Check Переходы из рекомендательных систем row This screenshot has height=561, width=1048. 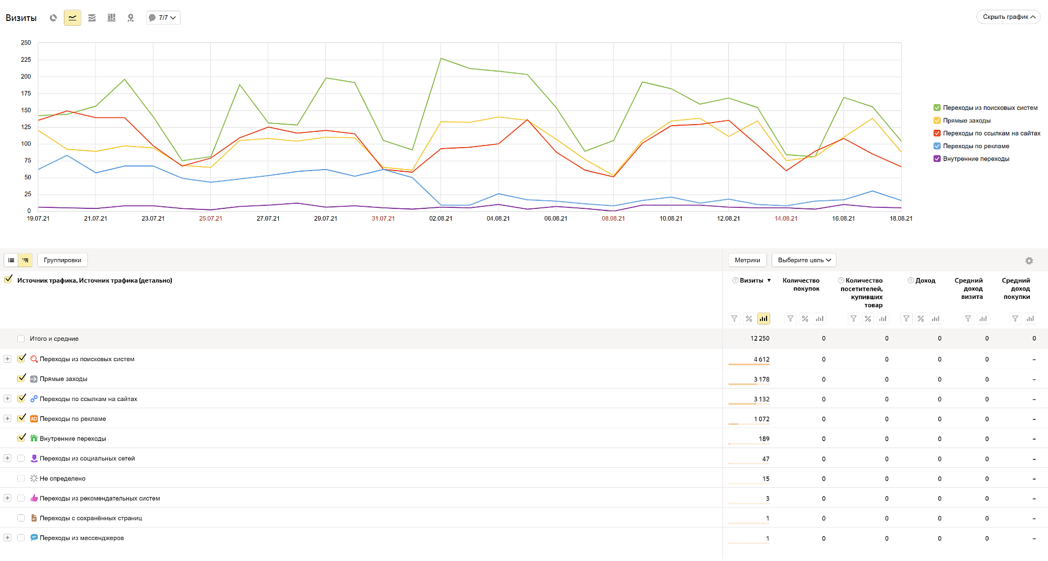[x=21, y=498]
